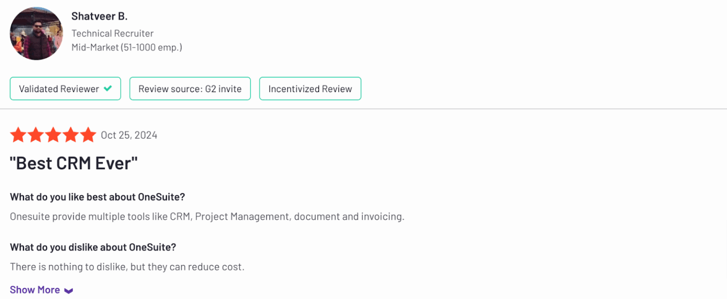Click the Review source: G2 invite badge
Screen dimensions: 727x299
click(190, 88)
